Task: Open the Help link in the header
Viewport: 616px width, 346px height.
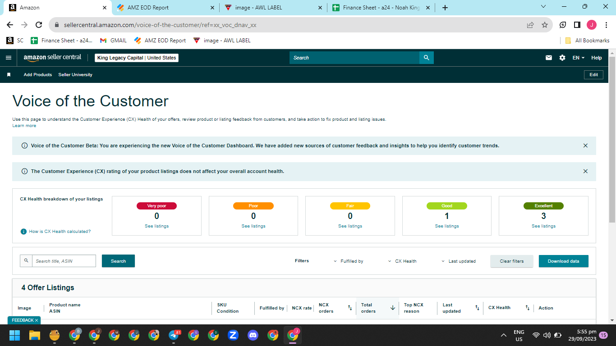Action: click(597, 58)
